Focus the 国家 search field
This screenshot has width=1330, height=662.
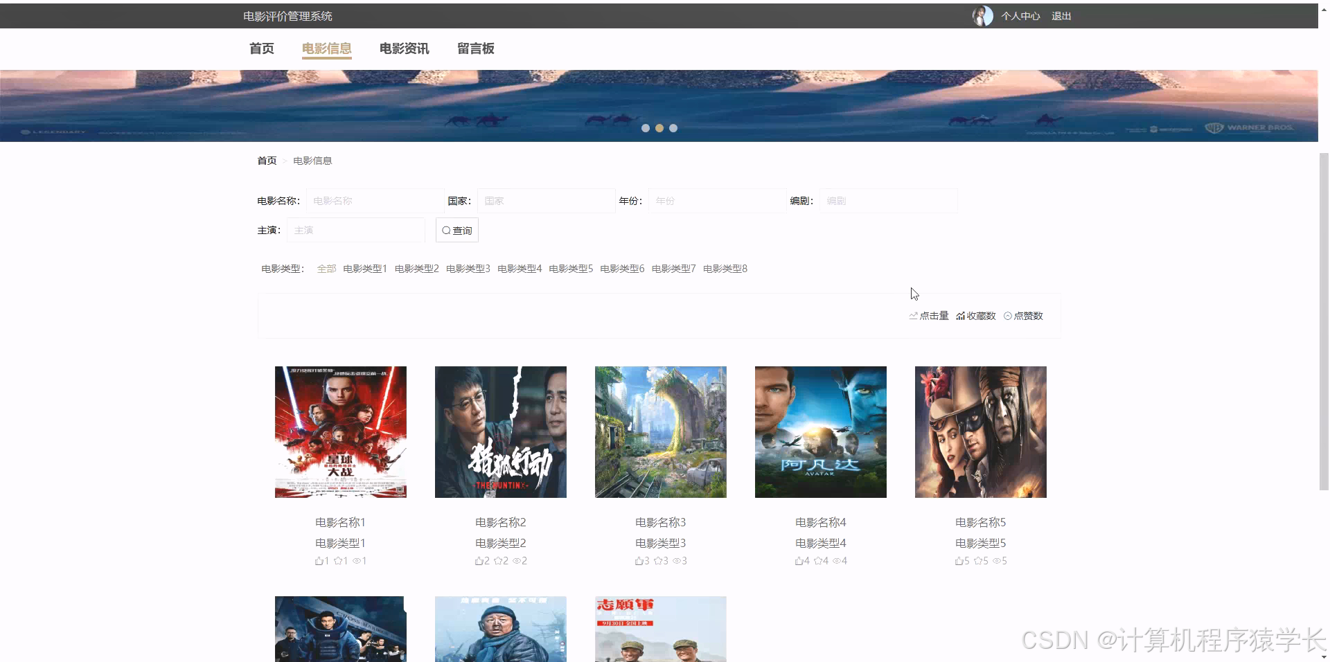(x=546, y=201)
